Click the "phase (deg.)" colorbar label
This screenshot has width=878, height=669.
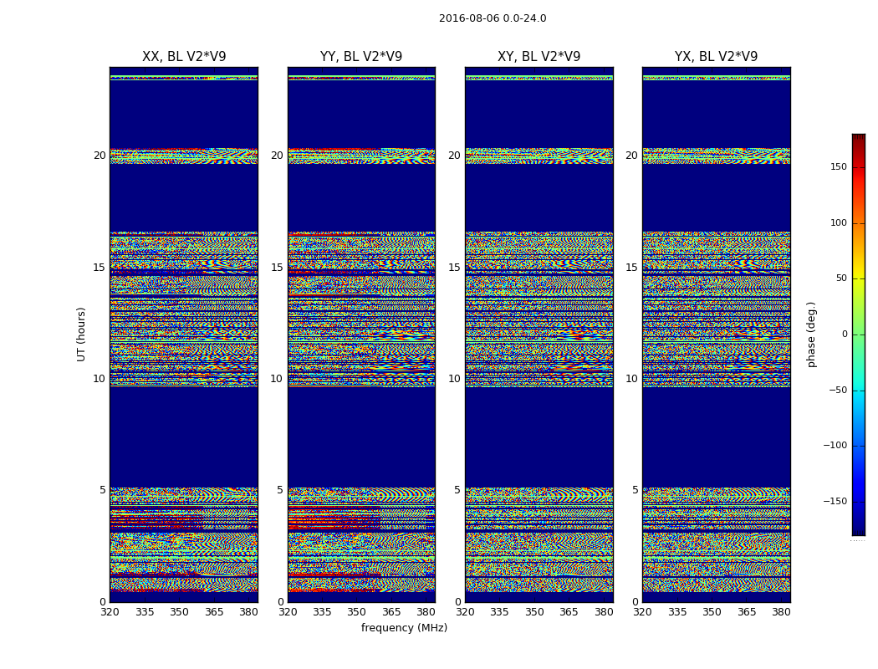[811, 334]
